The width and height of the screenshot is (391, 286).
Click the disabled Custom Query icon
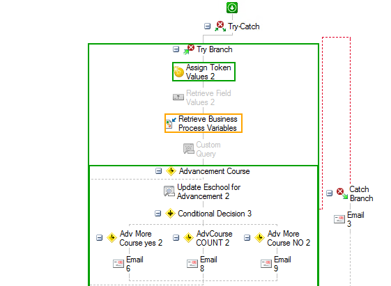[188, 149]
